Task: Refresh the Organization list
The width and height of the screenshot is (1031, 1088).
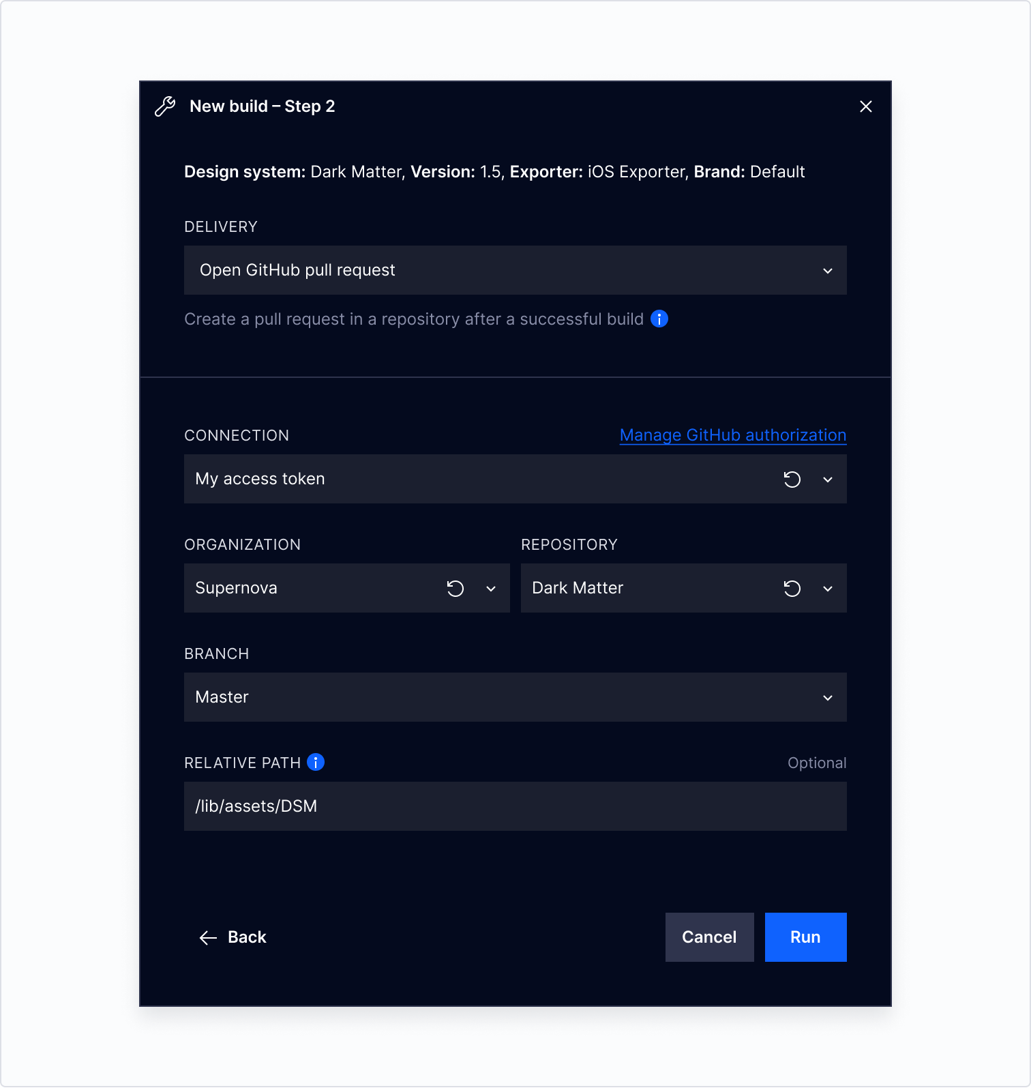Action: (x=455, y=589)
